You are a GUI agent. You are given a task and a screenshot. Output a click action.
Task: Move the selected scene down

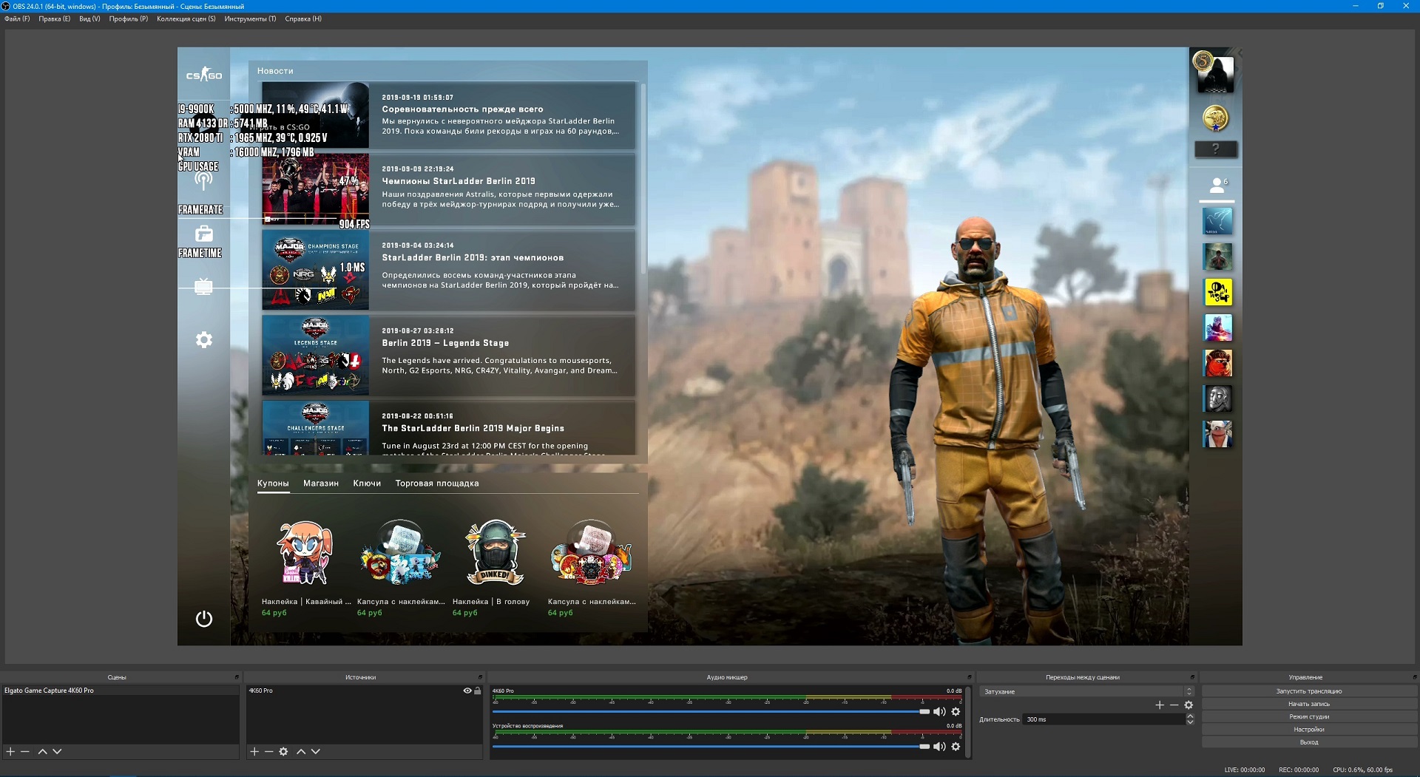[58, 751]
